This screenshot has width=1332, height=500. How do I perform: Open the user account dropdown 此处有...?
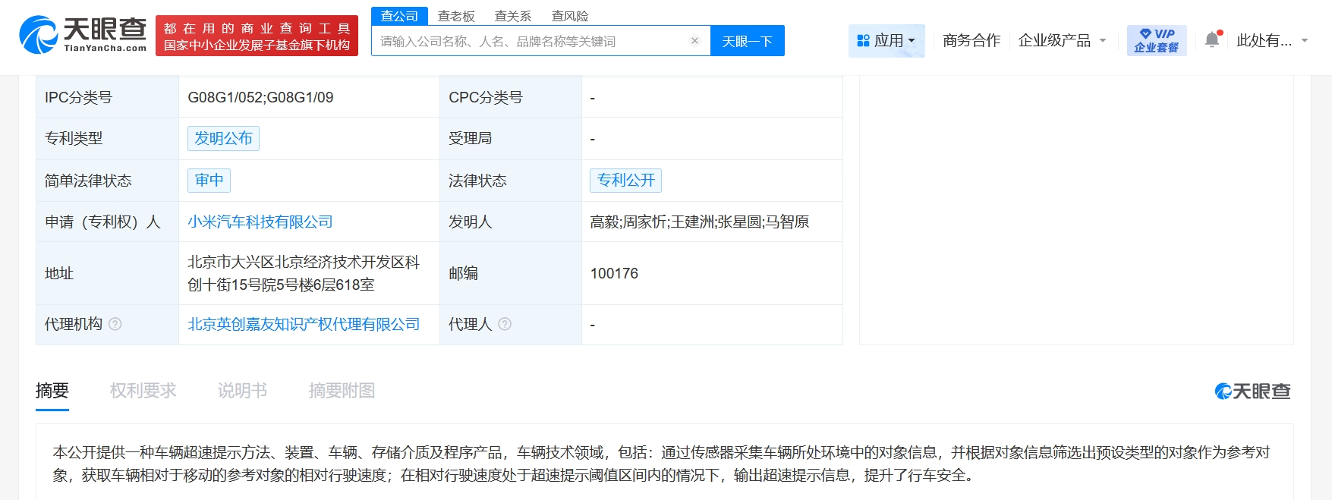tap(1271, 40)
